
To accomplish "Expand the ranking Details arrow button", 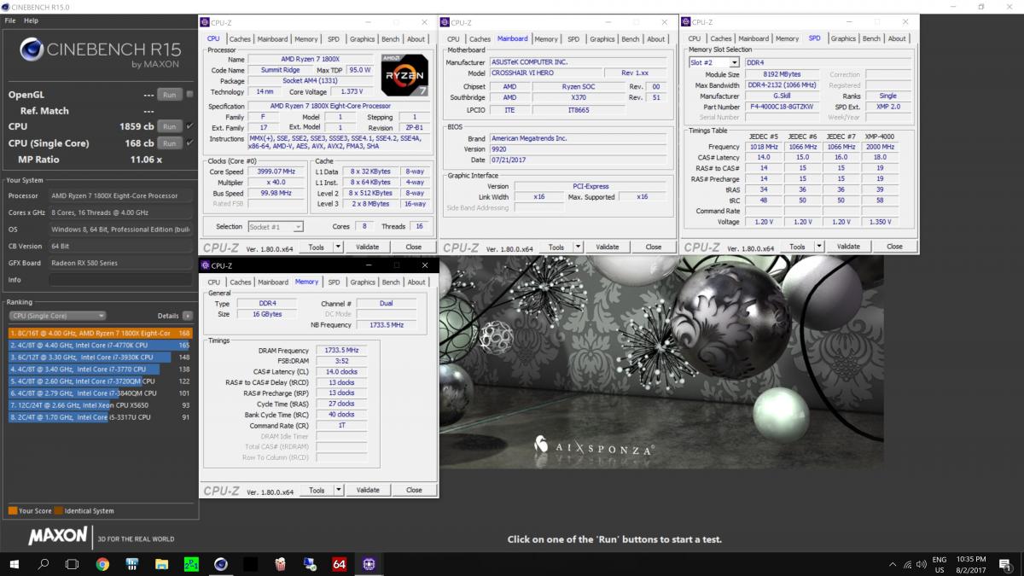I will pyautogui.click(x=187, y=316).
